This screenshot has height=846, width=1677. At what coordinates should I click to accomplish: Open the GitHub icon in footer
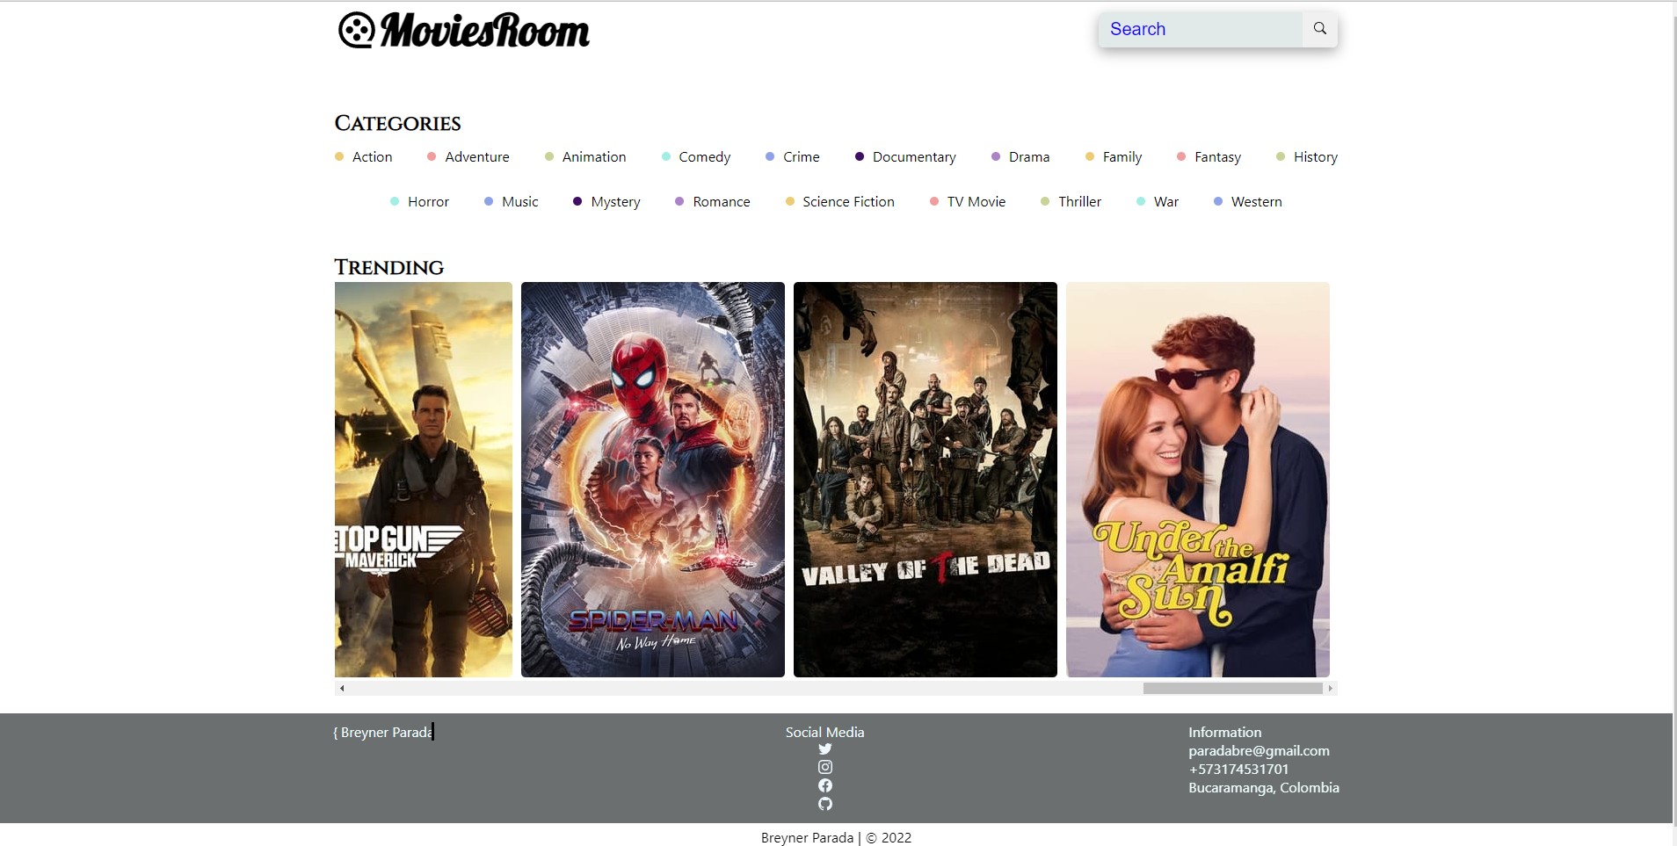click(x=824, y=804)
